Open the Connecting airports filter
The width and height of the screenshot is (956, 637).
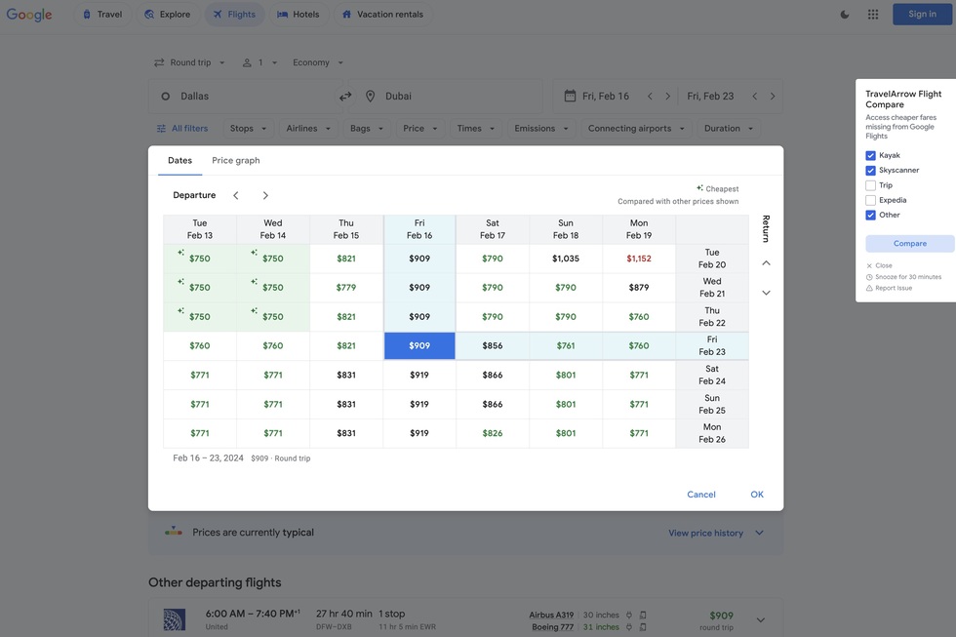(636, 129)
